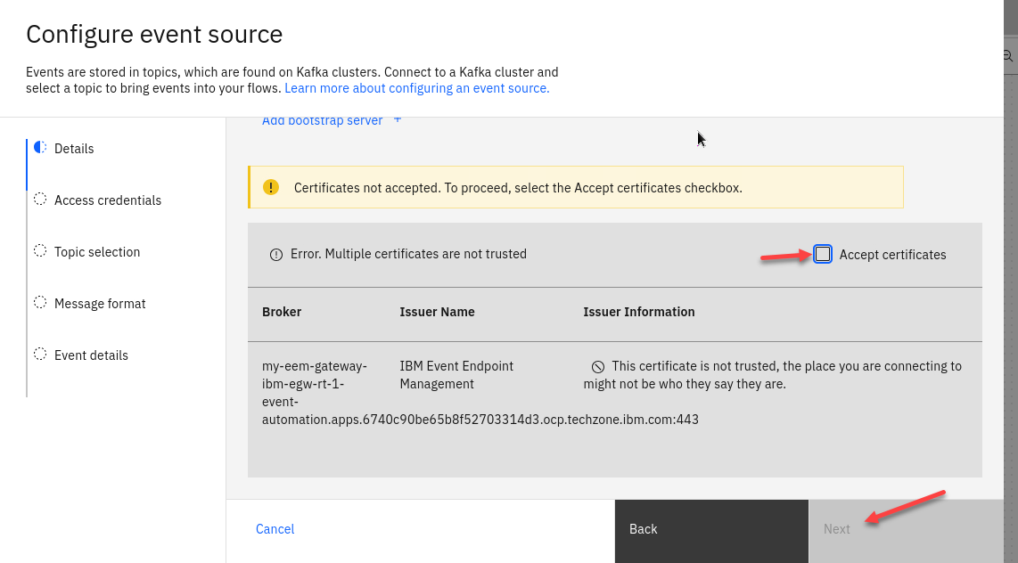1018x563 pixels.
Task: Click the yellow warning icon in the banner
Action: pos(271,187)
